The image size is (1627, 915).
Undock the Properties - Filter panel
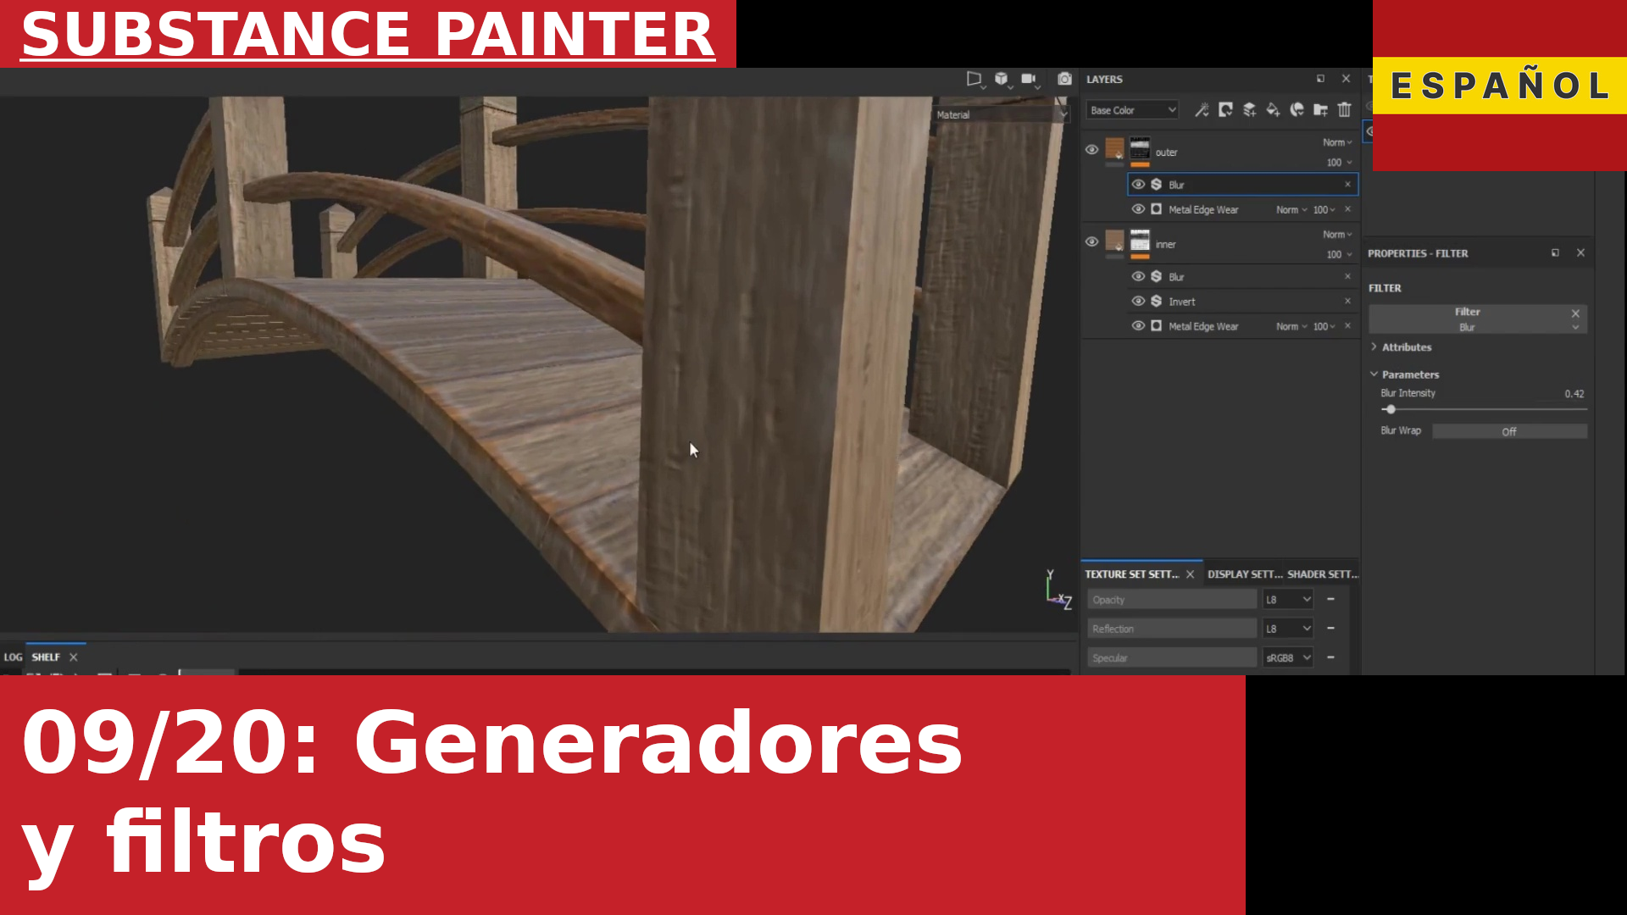(x=1555, y=252)
